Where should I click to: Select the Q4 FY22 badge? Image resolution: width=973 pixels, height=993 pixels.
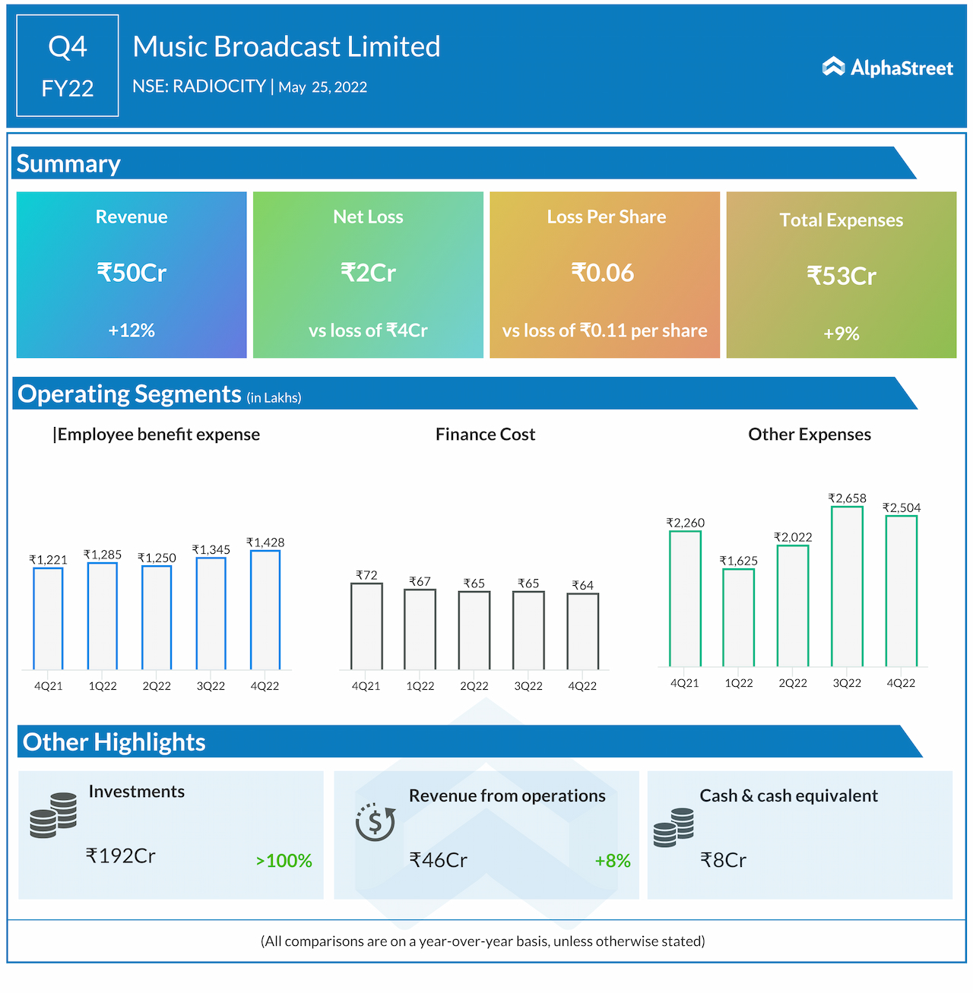pos(68,66)
